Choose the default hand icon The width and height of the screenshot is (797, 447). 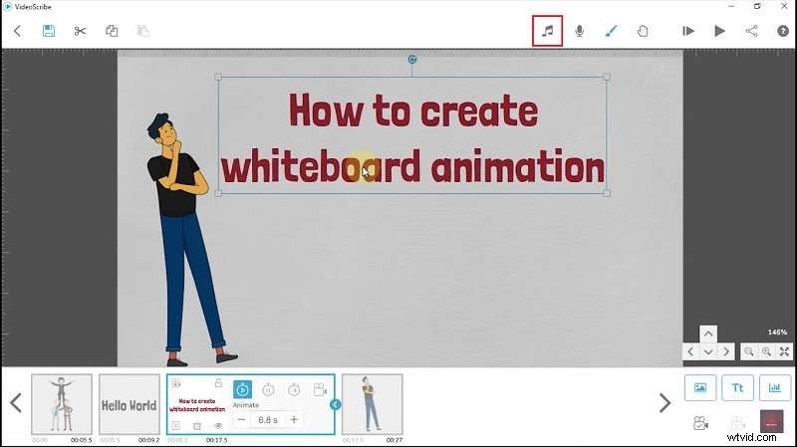(643, 31)
